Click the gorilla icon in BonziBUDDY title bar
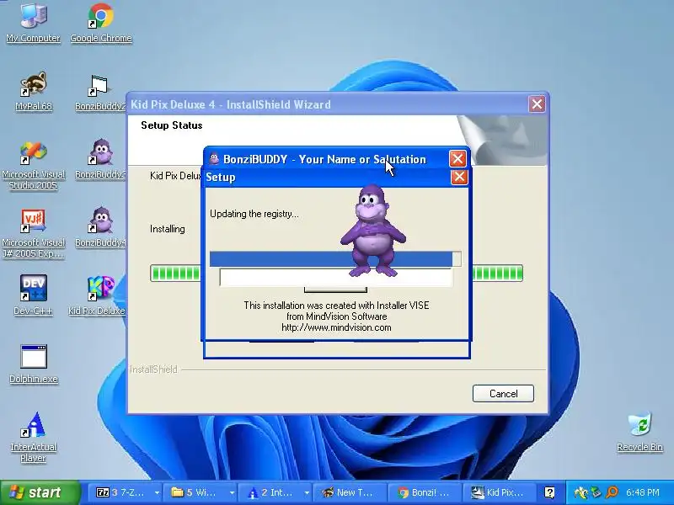The width and height of the screenshot is (674, 505). tap(214, 159)
